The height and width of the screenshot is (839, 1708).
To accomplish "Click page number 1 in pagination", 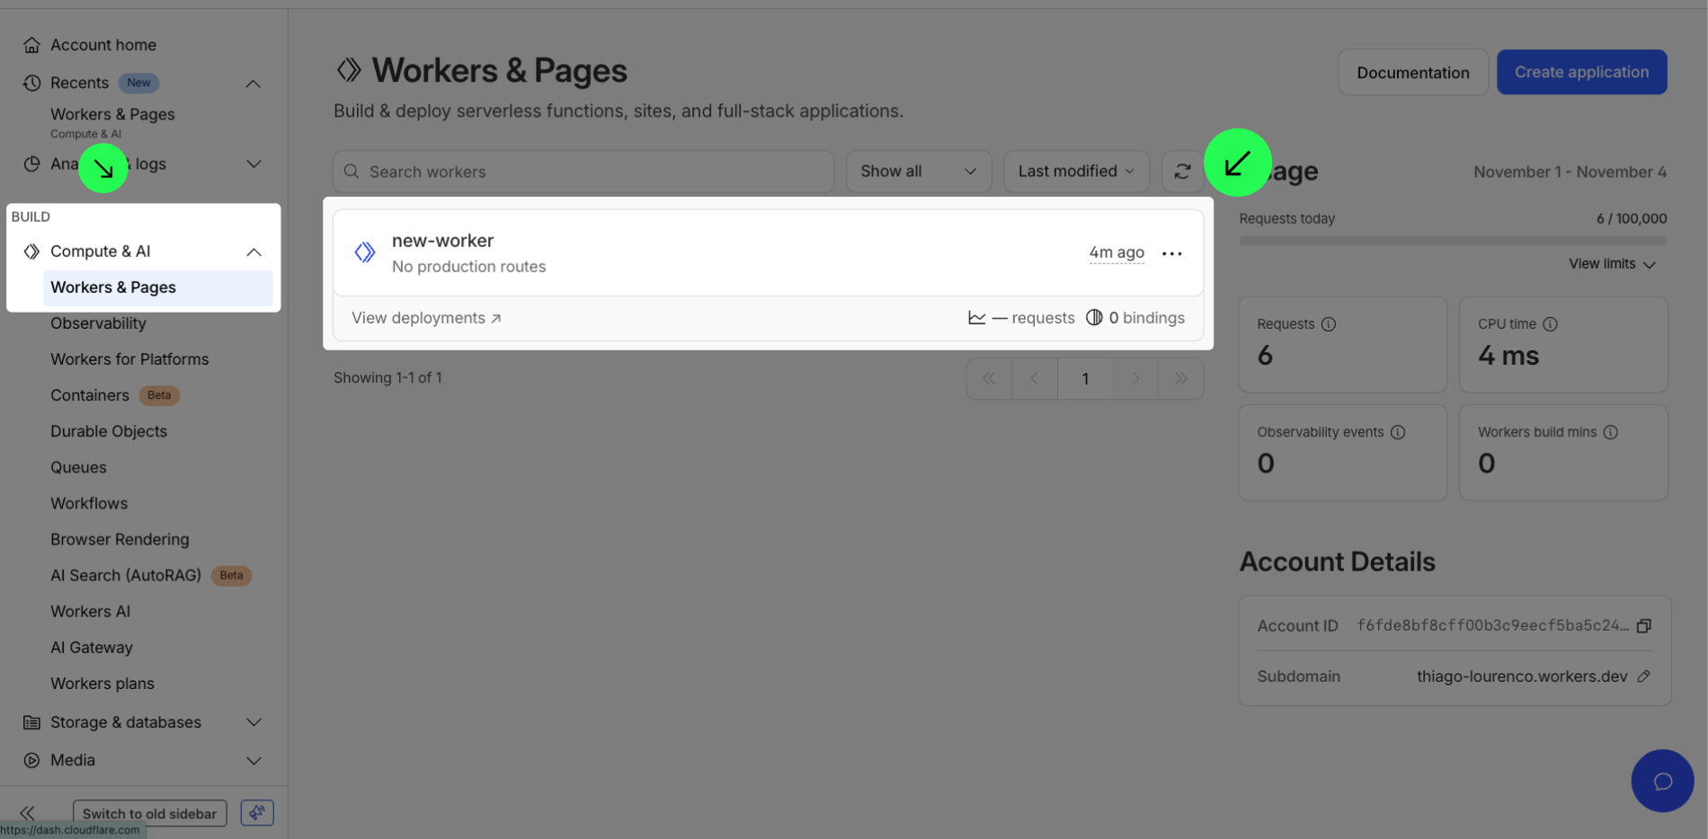I will coord(1085,378).
